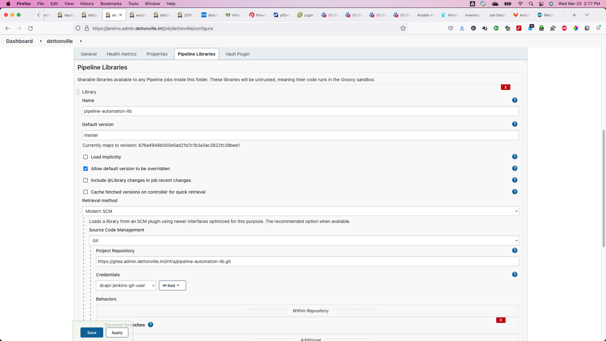
Task: Click help icon for Credentials
Action: coord(514,274)
